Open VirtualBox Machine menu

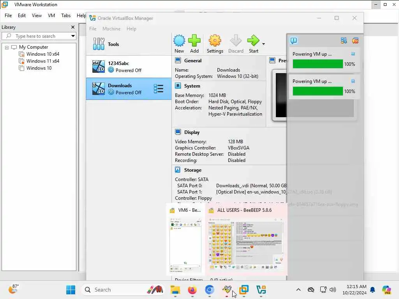pyautogui.click(x=111, y=29)
